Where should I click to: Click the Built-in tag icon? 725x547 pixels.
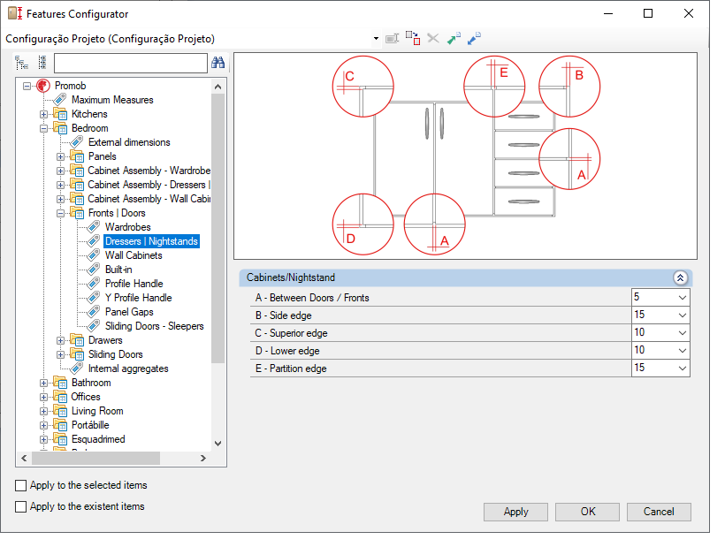94,270
